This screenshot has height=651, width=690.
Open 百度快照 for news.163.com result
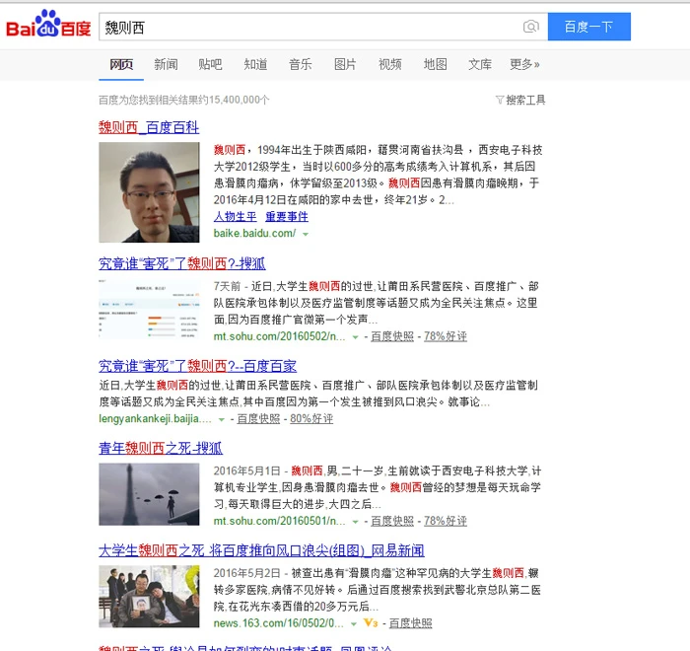point(411,623)
